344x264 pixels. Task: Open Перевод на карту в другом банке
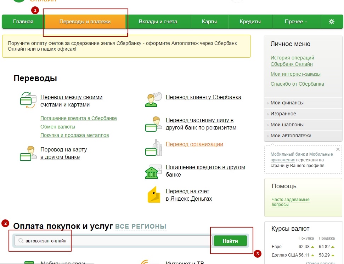[64, 153]
